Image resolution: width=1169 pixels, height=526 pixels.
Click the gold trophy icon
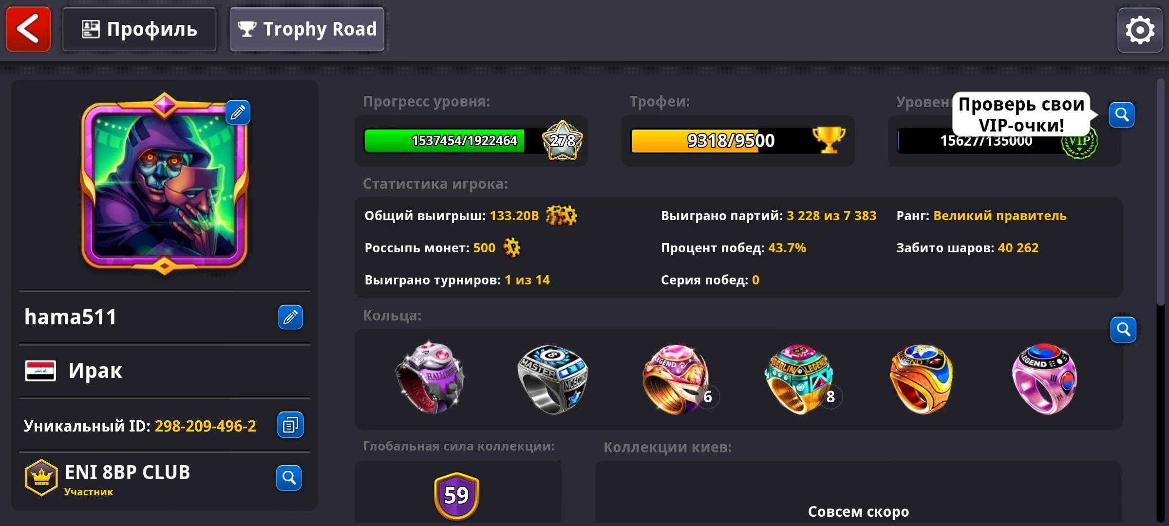[x=829, y=140]
